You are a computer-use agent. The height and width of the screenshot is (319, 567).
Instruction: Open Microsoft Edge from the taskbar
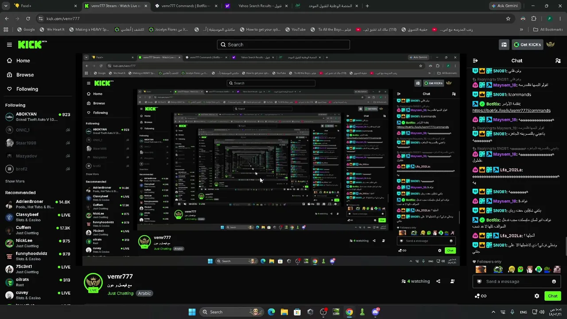pyautogui.click(x=271, y=312)
